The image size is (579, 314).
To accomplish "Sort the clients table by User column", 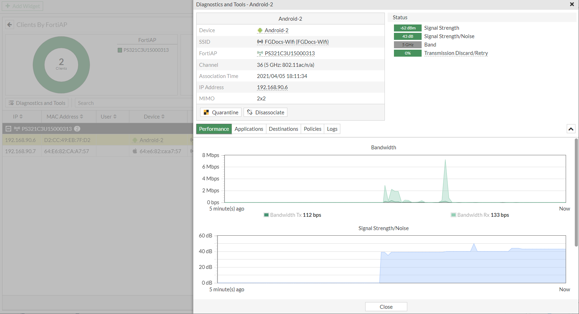I will (x=109, y=116).
